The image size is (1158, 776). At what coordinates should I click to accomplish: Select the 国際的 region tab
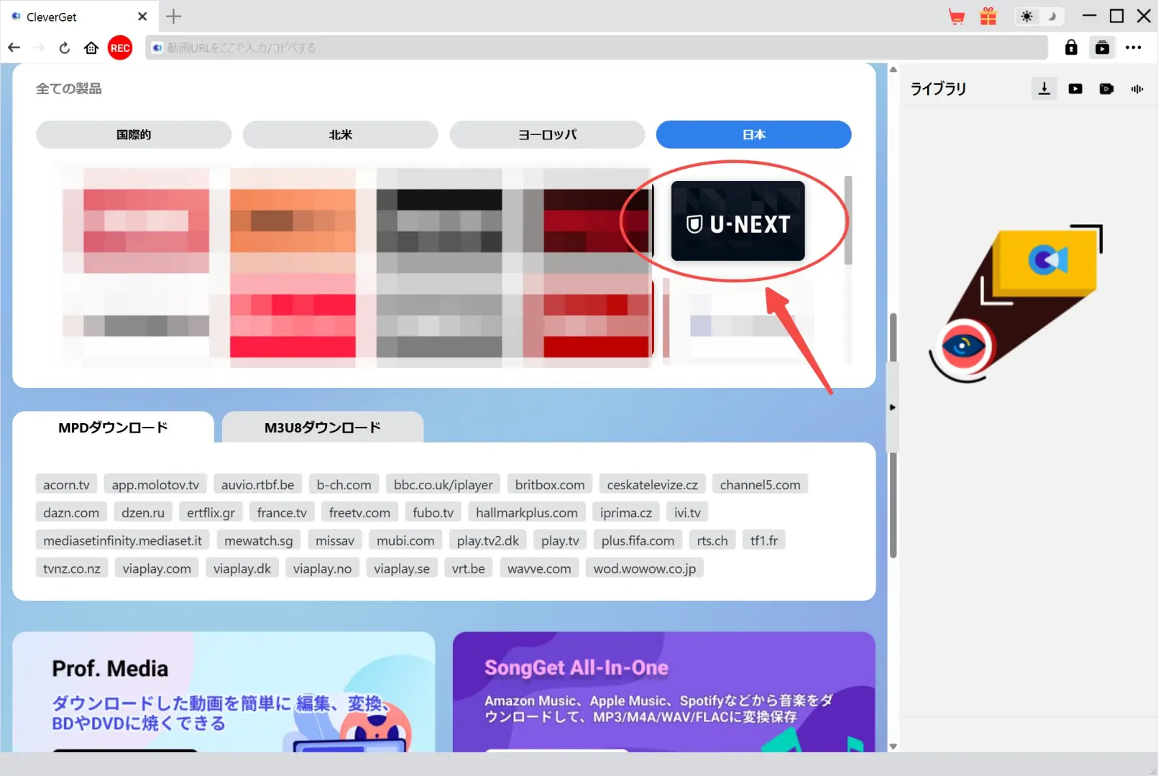pyautogui.click(x=134, y=134)
